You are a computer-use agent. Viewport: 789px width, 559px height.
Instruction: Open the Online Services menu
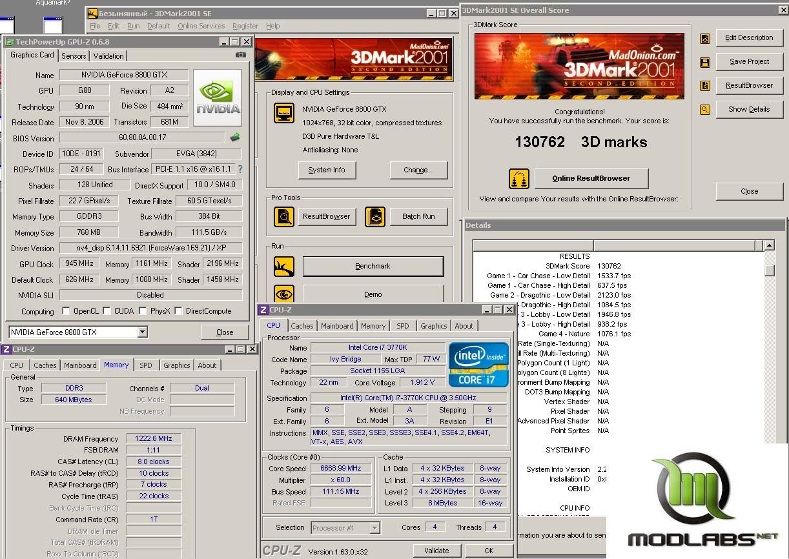point(201,26)
